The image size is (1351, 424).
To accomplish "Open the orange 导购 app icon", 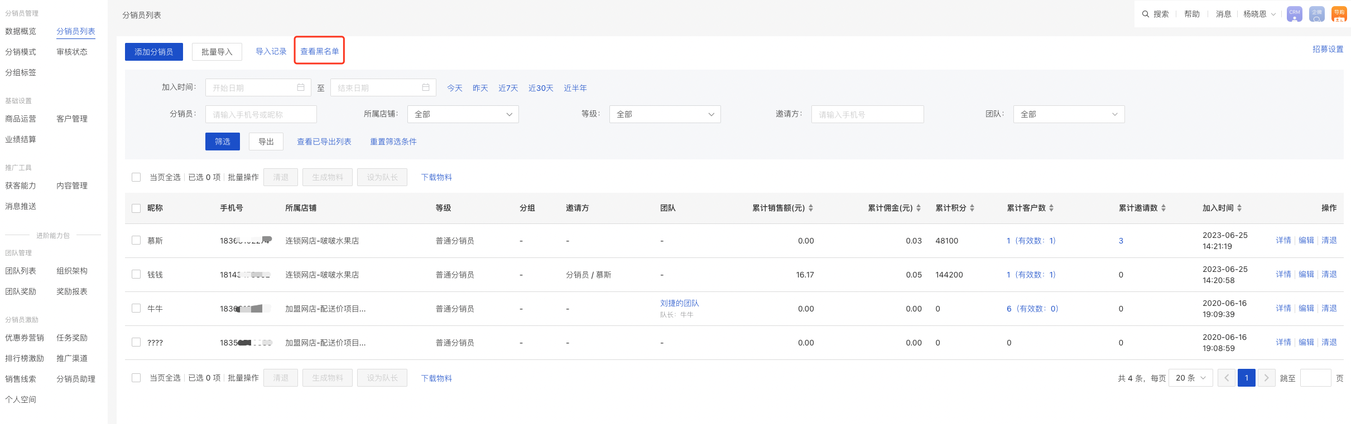I will [x=1339, y=14].
